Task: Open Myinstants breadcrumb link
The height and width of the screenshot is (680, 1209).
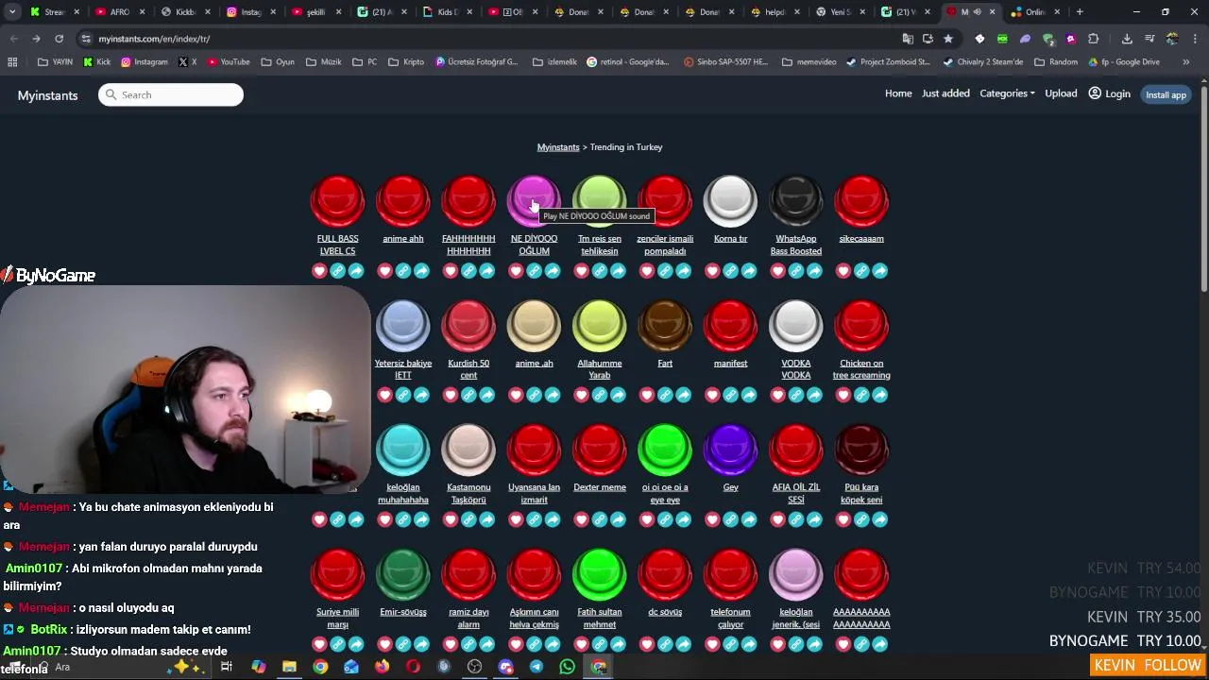Action: click(x=558, y=147)
